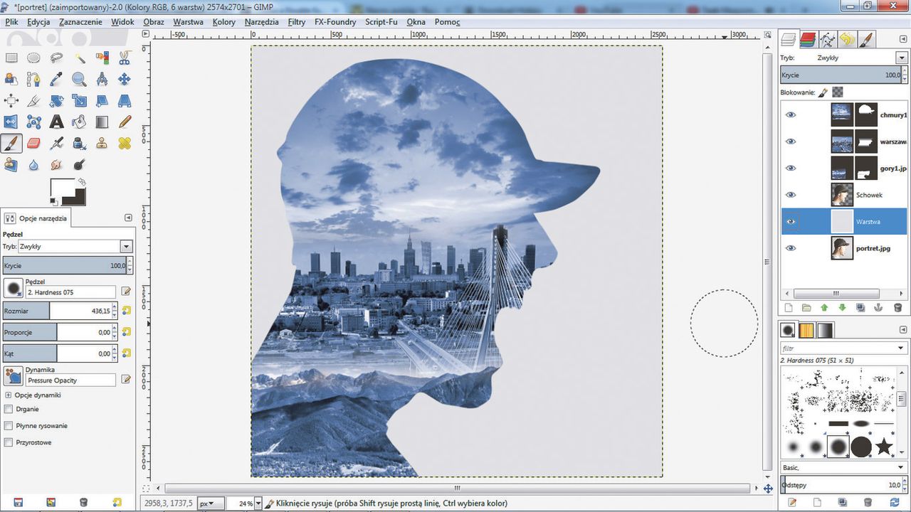Hide the portret.jpg layer via eye icon
Viewport: 911px width, 512px height.
(791, 248)
